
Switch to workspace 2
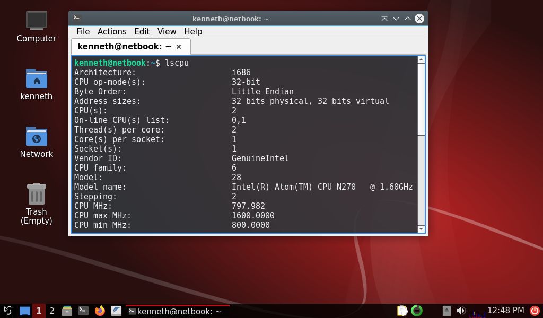(52, 311)
